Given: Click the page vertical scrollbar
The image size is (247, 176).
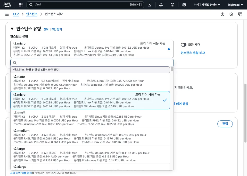Looking at the screenshot, I should (245, 113).
